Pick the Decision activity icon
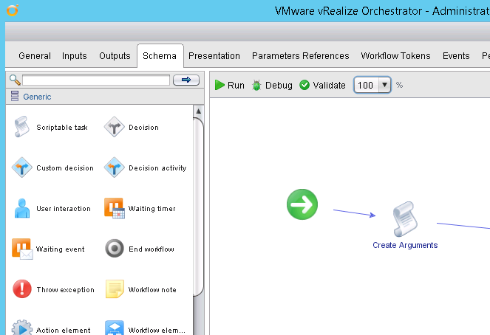The width and height of the screenshot is (490, 335). (115, 167)
